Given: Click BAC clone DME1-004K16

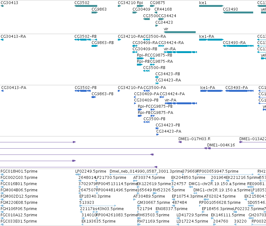Looking at the screenshot, I should [x=221, y=145].
